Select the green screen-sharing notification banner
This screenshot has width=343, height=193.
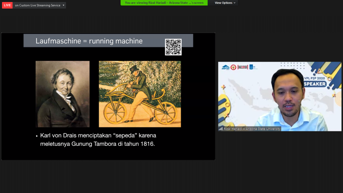164,3
